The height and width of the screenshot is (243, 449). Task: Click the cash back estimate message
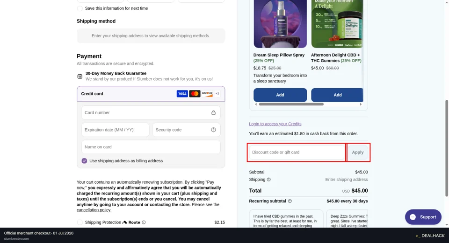[303, 134]
